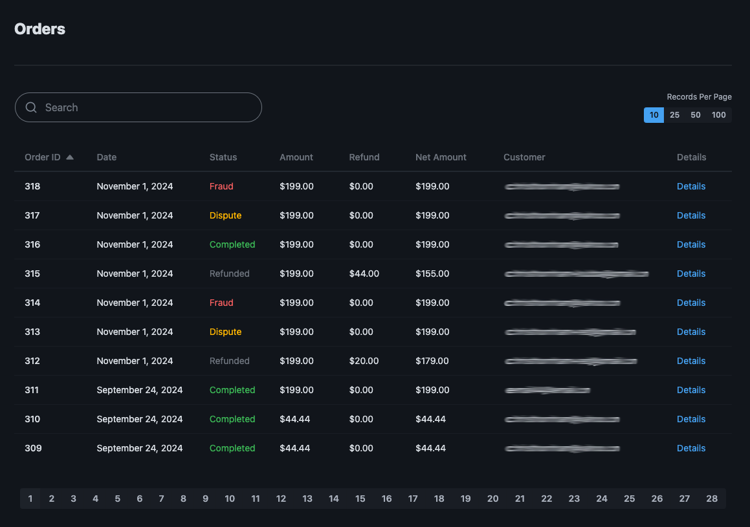Open Details for order 310

(x=690, y=420)
